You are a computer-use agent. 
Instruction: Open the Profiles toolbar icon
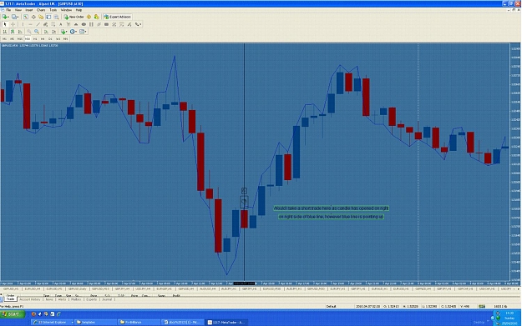click(x=14, y=17)
